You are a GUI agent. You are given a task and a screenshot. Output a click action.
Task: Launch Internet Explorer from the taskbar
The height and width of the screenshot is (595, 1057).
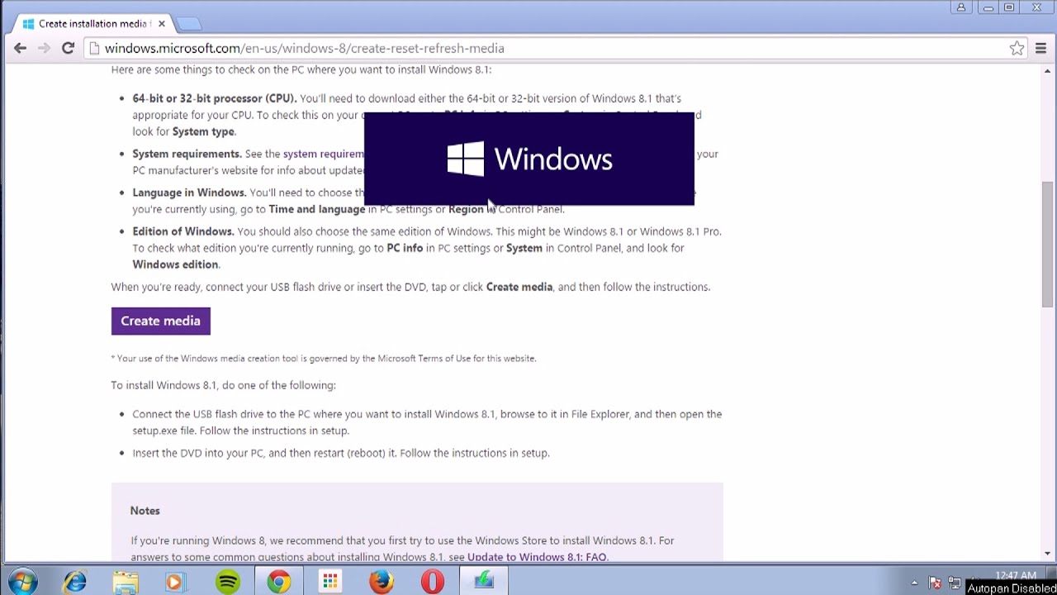click(75, 582)
